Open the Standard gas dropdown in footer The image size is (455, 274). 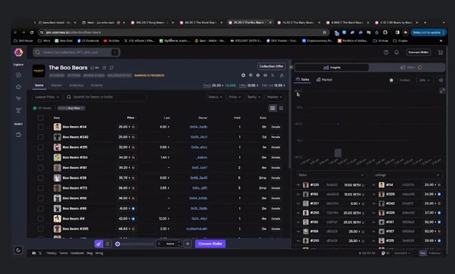tap(402, 253)
